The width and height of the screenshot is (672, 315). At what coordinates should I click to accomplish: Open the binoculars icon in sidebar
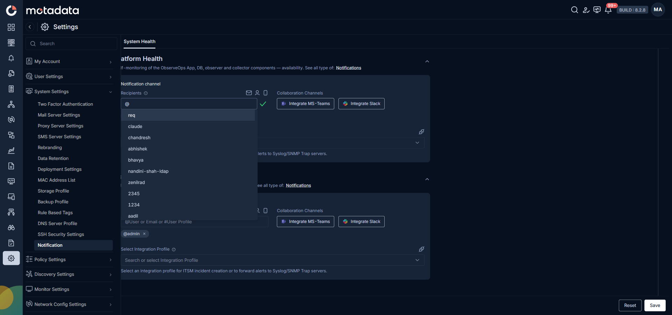11,227
